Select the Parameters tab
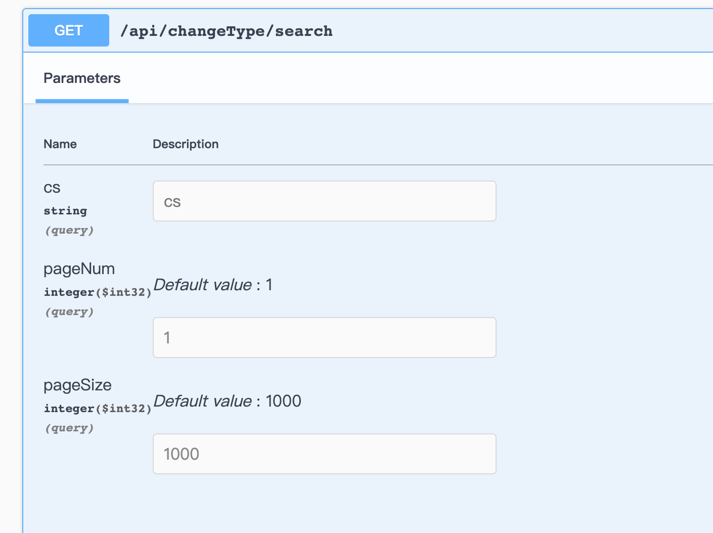The image size is (713, 533). (82, 78)
